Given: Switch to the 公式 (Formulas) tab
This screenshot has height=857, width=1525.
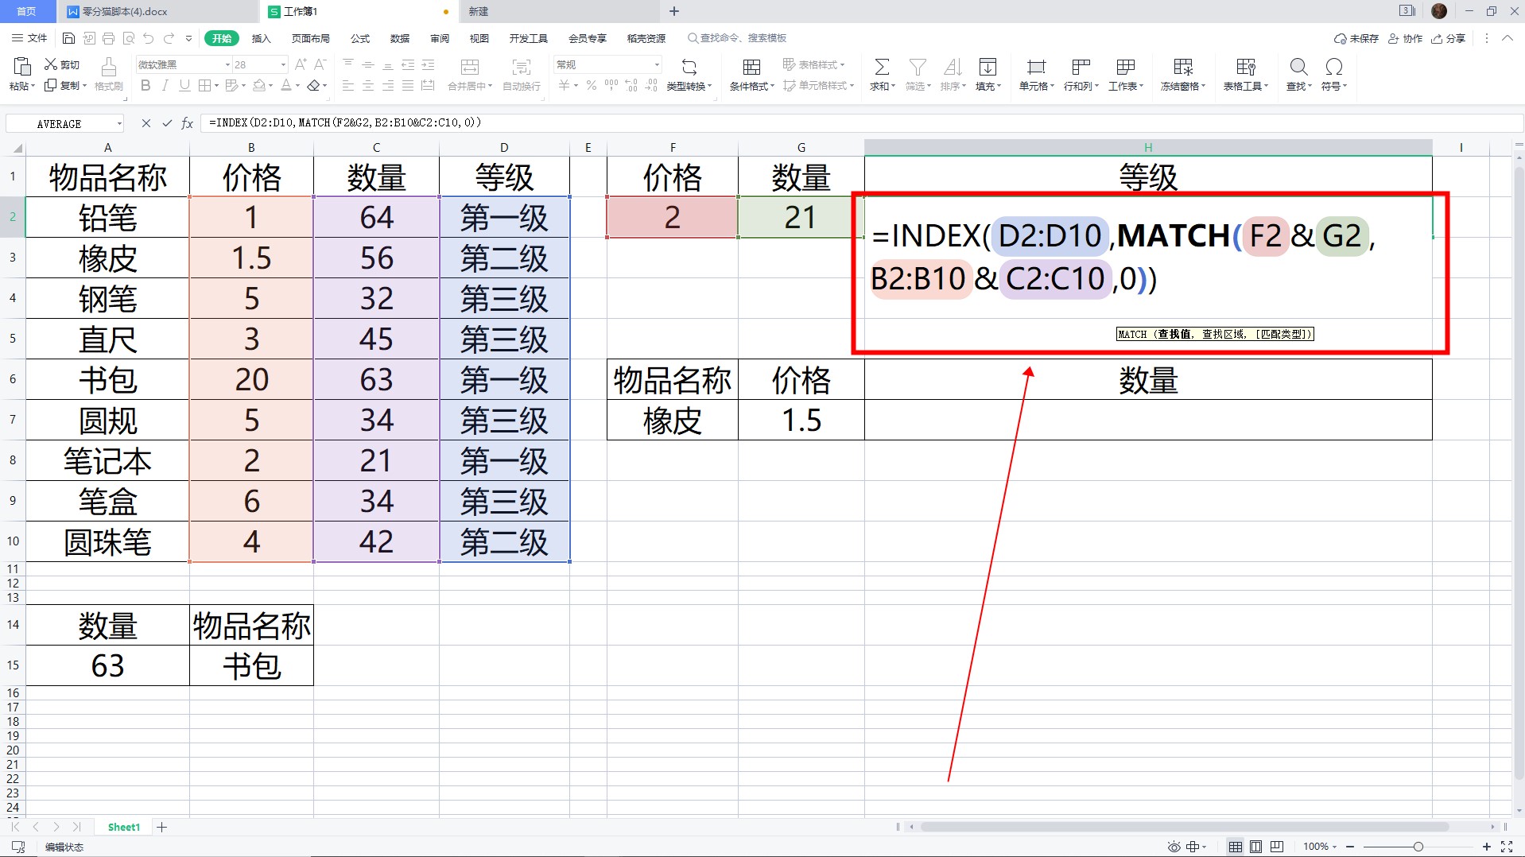Looking at the screenshot, I should [360, 38].
